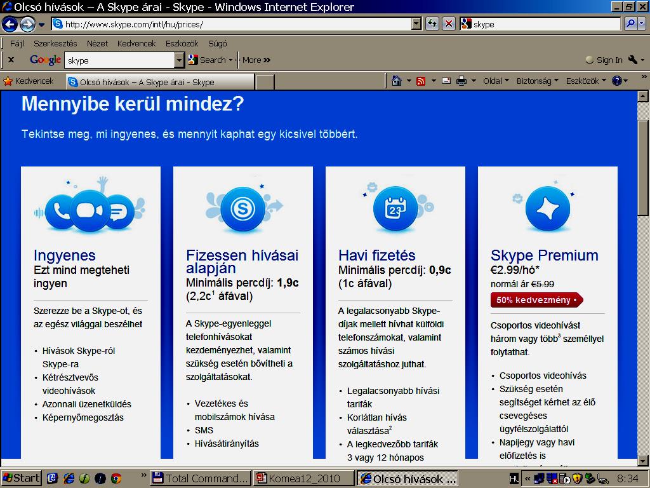Click the search magnifier button

630,24
